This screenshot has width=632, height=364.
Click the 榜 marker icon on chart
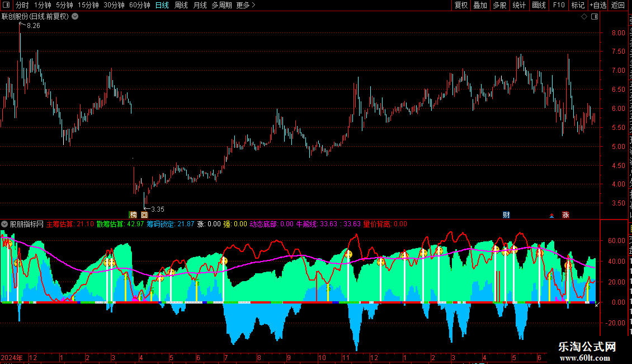click(x=133, y=215)
